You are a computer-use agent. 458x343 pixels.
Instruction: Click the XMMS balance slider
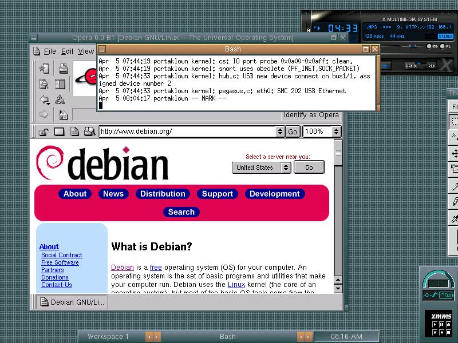coord(414,46)
